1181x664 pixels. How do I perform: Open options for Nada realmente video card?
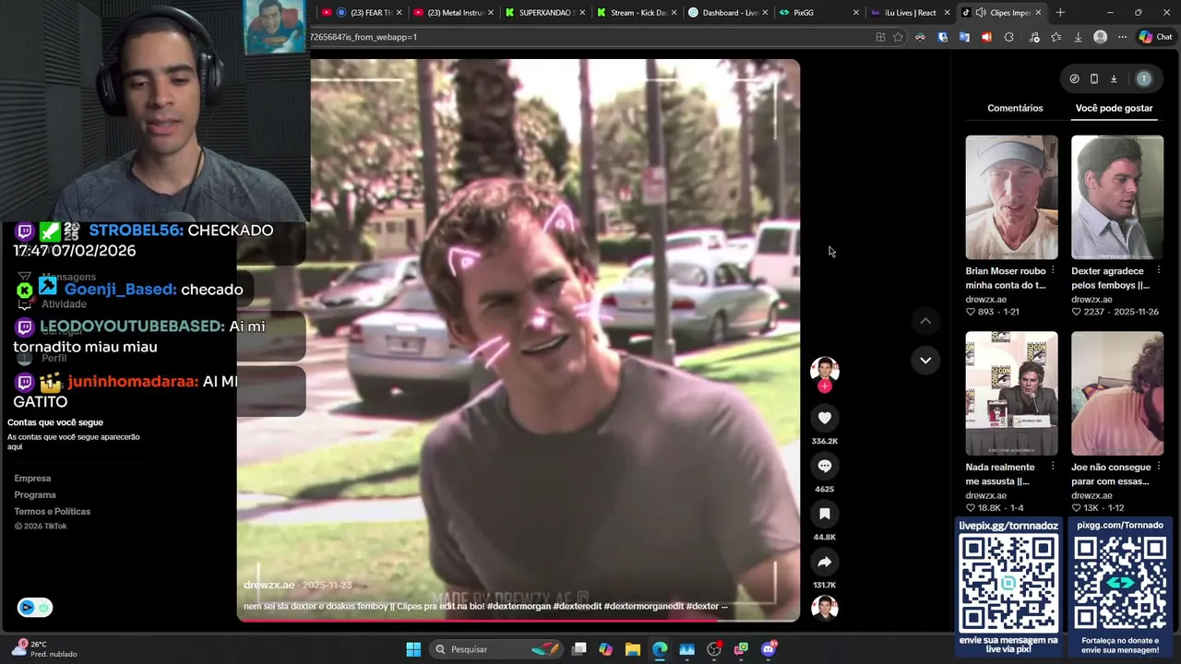click(x=1053, y=467)
